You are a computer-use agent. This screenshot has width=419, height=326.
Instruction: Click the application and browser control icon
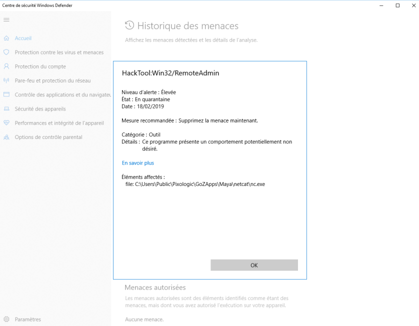pyautogui.click(x=6, y=94)
